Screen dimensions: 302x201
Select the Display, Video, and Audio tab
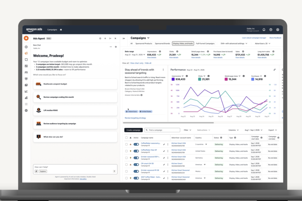[x=183, y=43]
